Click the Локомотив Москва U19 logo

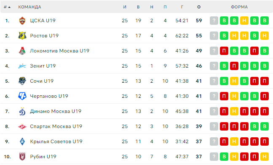click(22, 51)
